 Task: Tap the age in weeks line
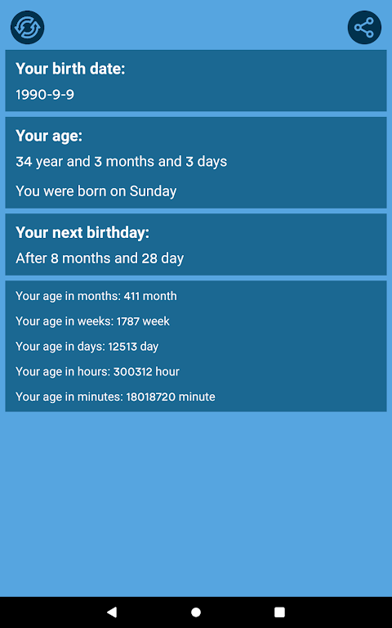(x=92, y=321)
